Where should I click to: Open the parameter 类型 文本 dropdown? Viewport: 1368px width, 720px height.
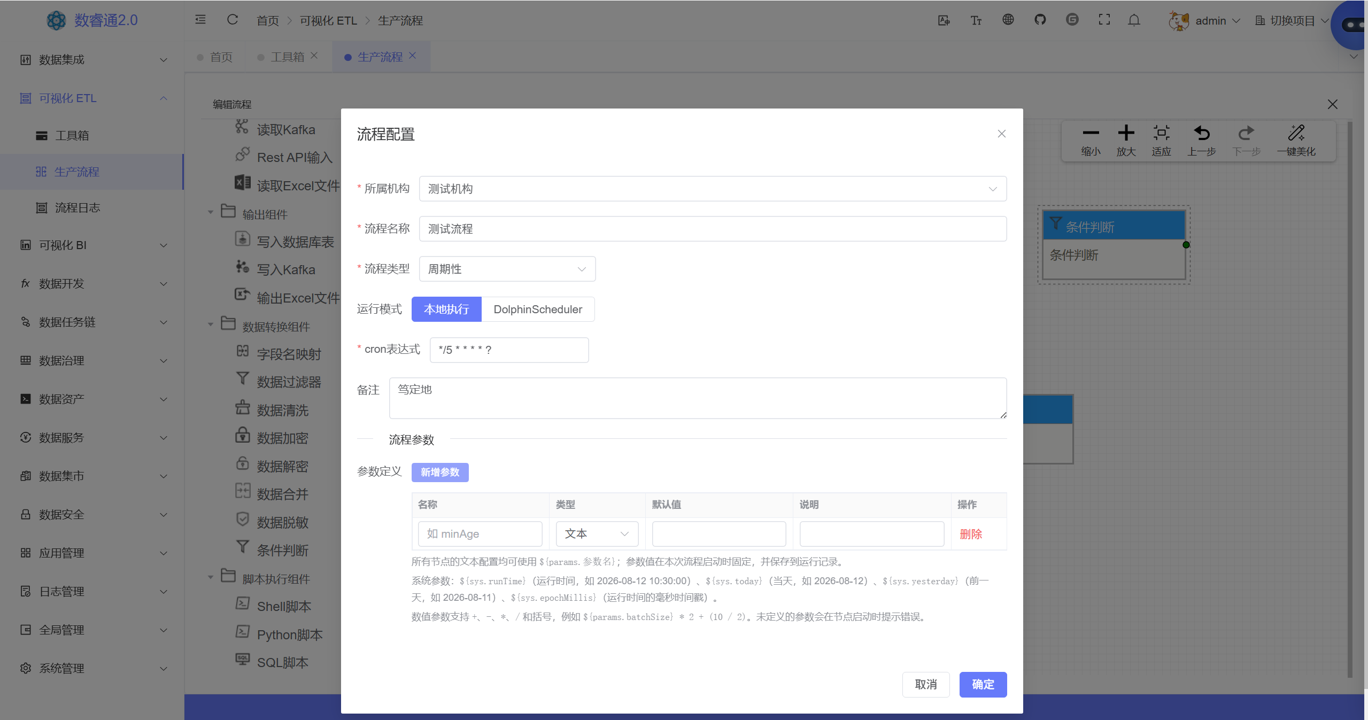tap(597, 533)
